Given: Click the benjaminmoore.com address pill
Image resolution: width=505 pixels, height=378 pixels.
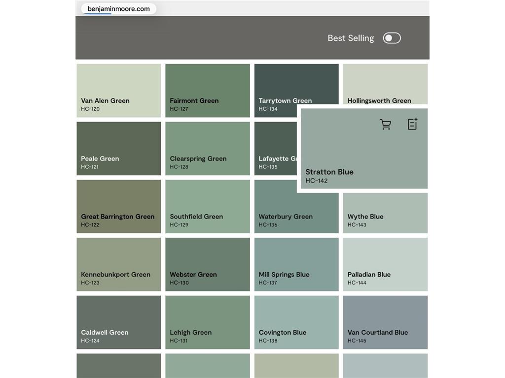Looking at the screenshot, I should coord(118,9).
